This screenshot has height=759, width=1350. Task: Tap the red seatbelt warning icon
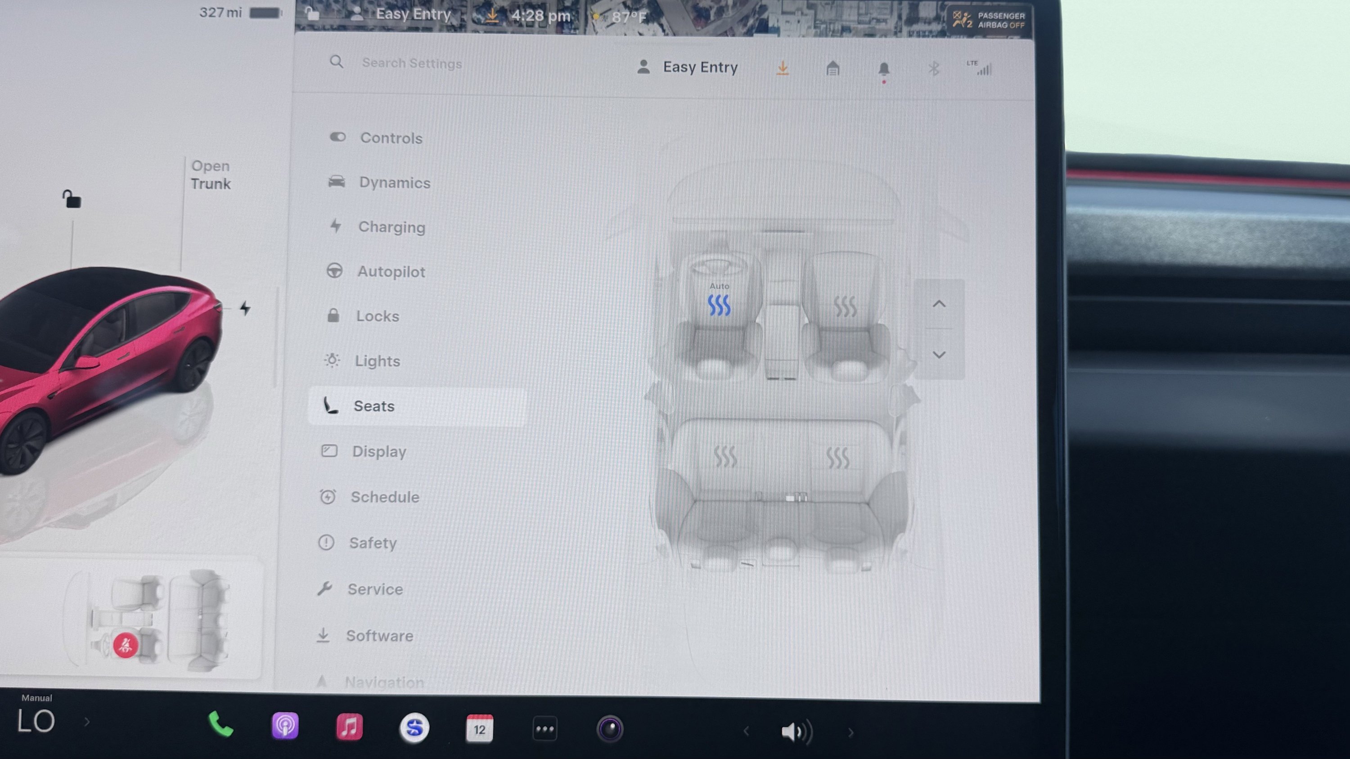coord(125,645)
